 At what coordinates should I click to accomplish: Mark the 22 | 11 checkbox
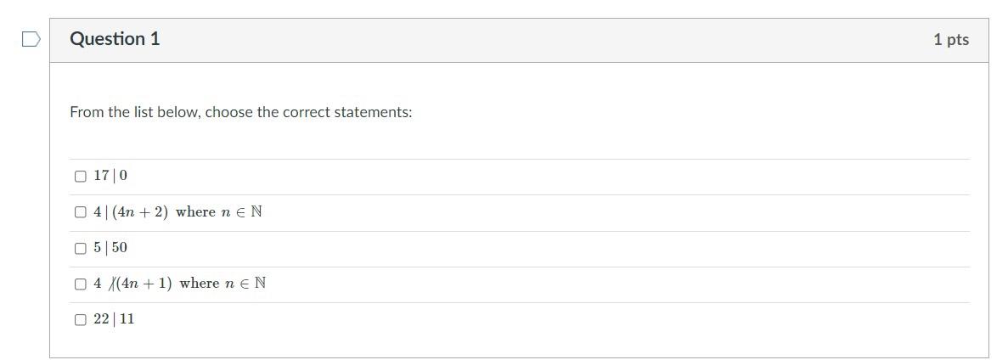pos(80,320)
